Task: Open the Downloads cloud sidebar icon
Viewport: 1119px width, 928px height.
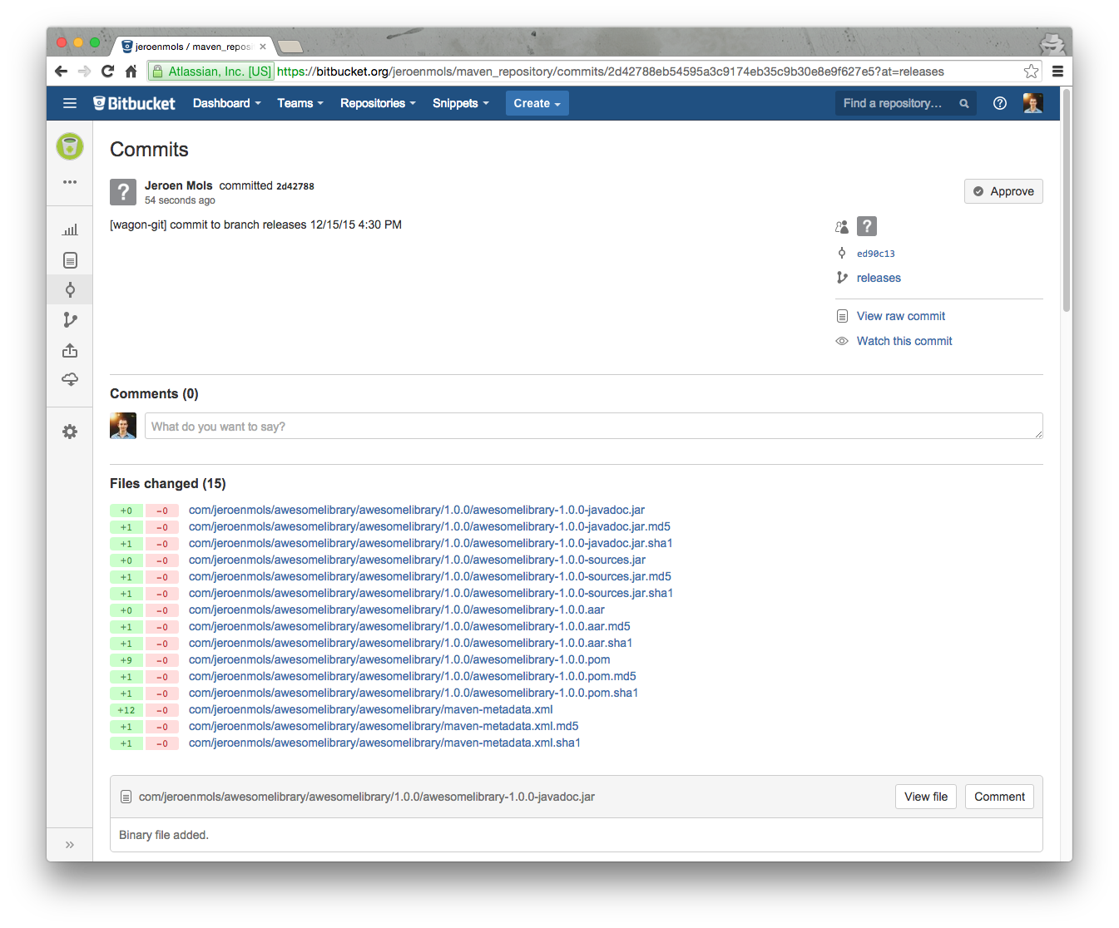Action: [x=70, y=379]
